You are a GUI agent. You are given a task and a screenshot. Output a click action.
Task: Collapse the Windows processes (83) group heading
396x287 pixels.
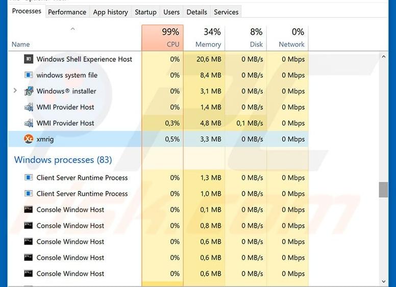coord(63,160)
